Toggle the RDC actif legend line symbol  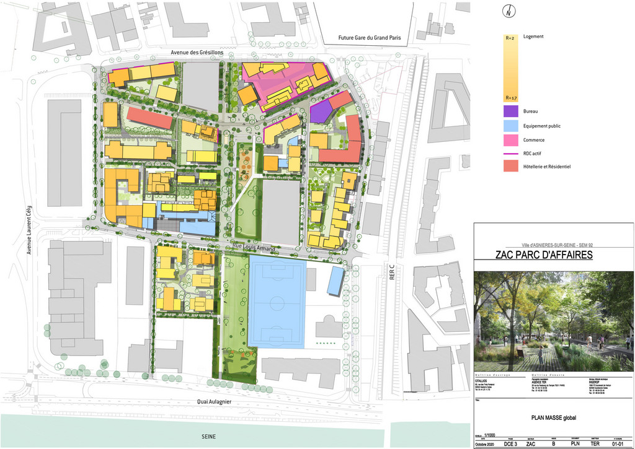(x=510, y=153)
